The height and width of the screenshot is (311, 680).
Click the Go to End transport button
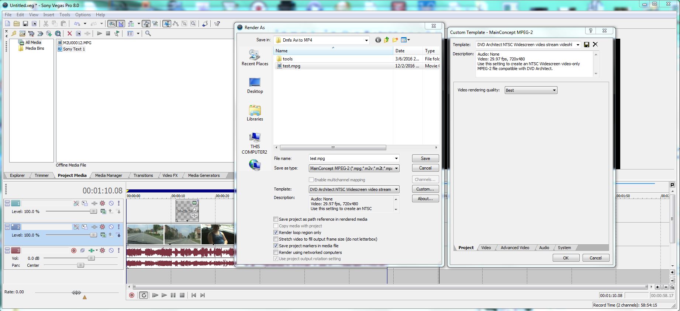[x=203, y=295]
